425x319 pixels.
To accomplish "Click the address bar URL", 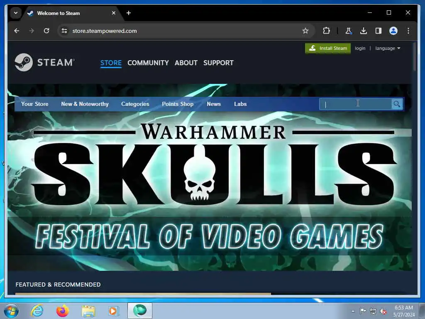I will [x=105, y=31].
